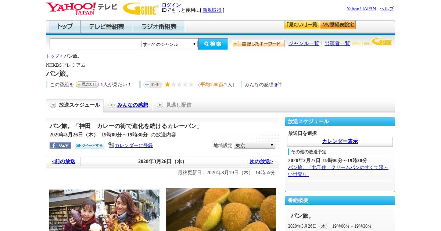Select the トップ navigation tab
Viewport: 441px width, 231px height.
click(x=65, y=26)
